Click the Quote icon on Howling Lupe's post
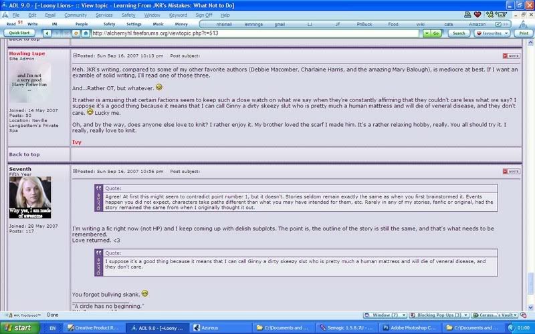Screen dimensions: 535x334 511,55
